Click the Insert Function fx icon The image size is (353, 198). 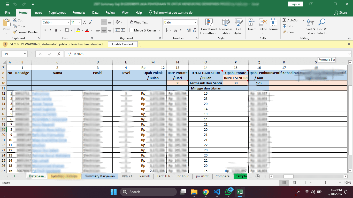point(59,54)
